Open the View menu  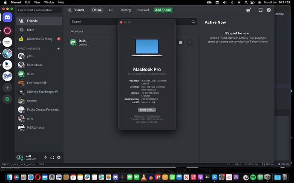(x=37, y=2)
